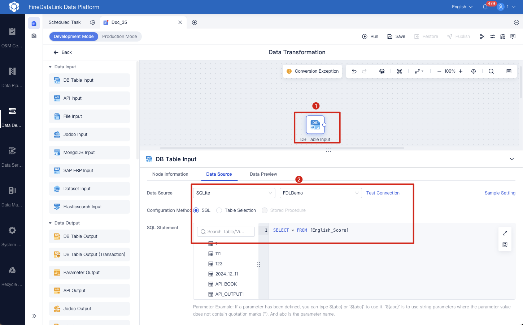This screenshot has height=325, width=523.
Task: Expand the left sidebar with double chevron
Action: [x=34, y=316]
